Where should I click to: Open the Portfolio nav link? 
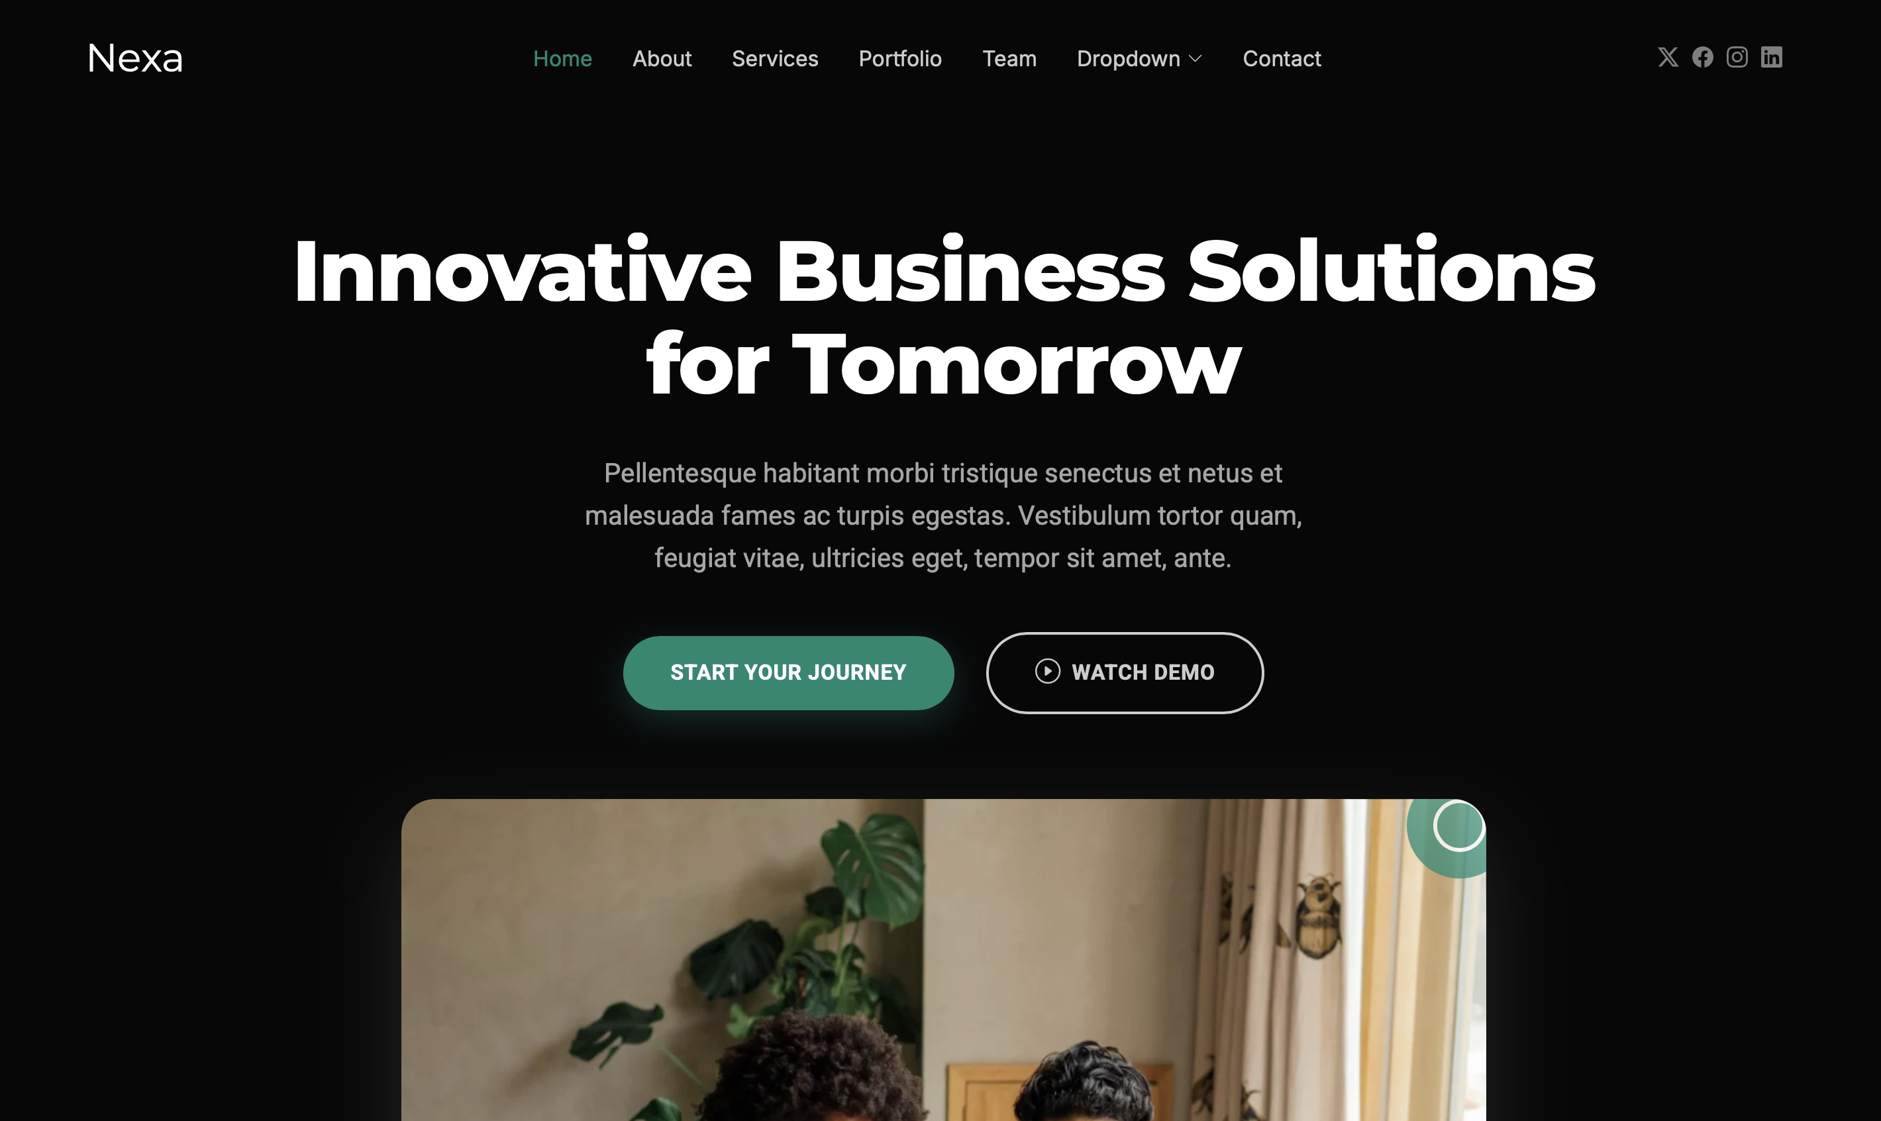pos(900,59)
